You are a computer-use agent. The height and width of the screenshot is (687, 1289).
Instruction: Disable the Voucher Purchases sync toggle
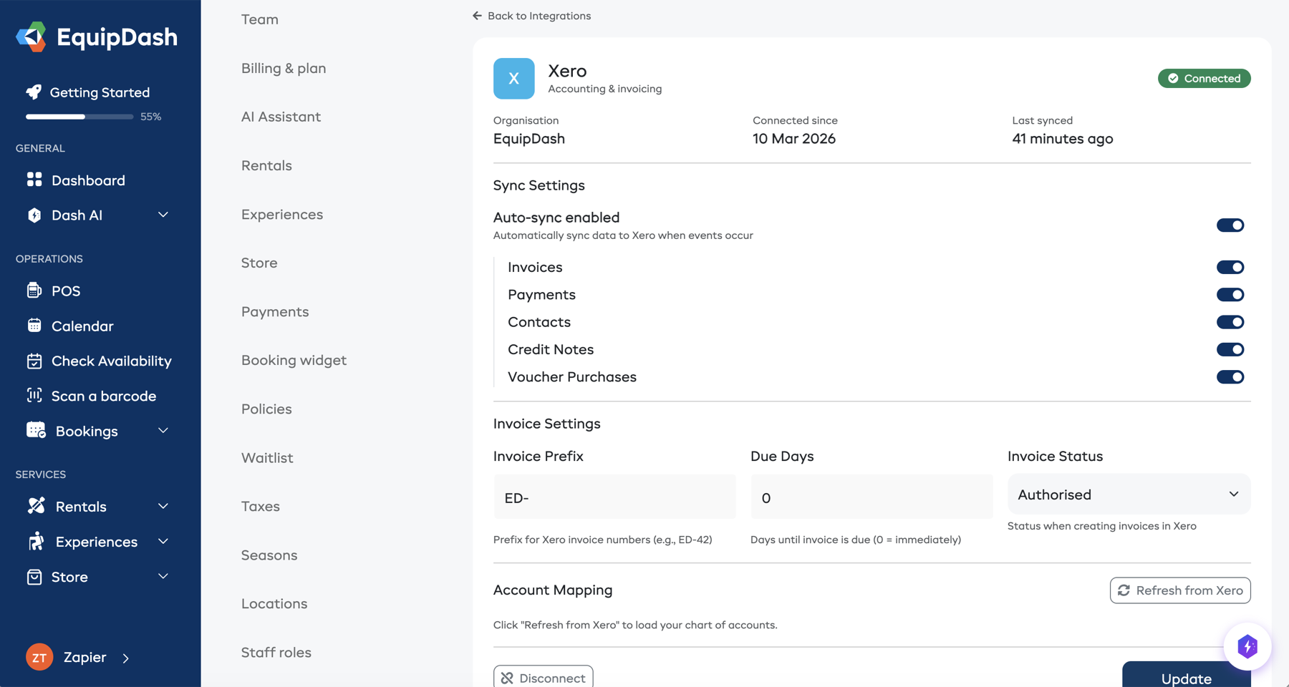coord(1230,376)
